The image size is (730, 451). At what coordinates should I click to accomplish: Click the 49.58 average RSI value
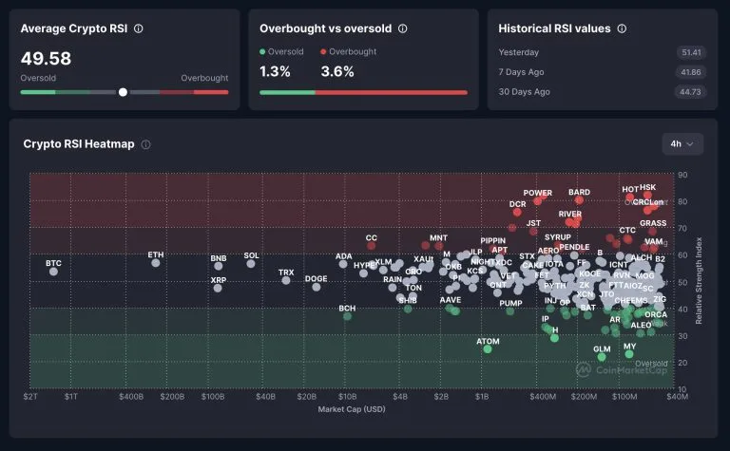point(46,59)
